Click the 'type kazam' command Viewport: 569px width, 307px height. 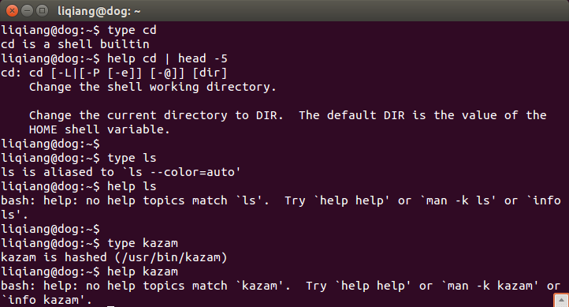tap(142, 243)
